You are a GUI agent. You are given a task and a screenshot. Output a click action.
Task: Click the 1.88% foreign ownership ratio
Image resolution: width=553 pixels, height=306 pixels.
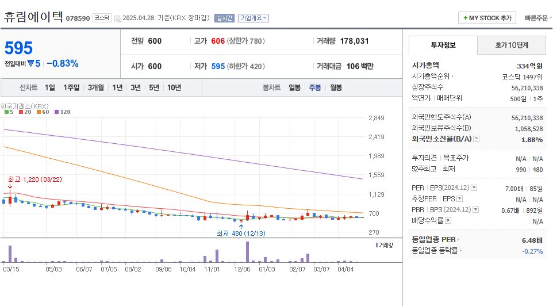pyautogui.click(x=532, y=140)
